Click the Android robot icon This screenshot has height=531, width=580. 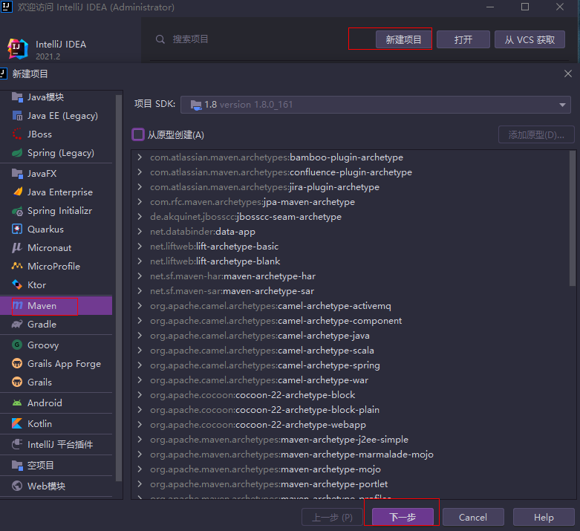pos(17,403)
